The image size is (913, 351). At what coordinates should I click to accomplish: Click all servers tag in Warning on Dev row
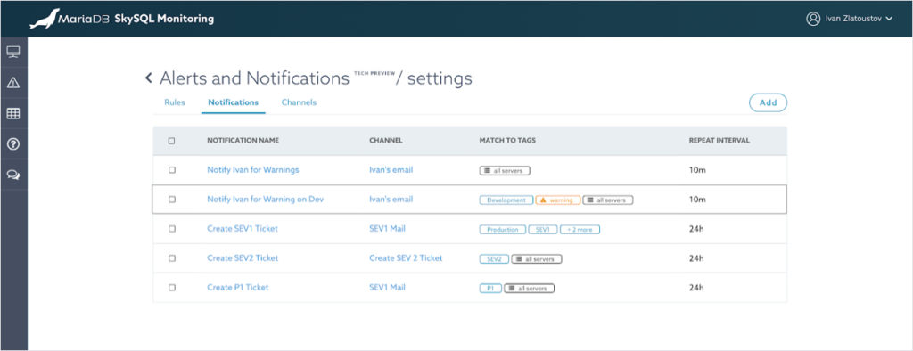point(608,200)
